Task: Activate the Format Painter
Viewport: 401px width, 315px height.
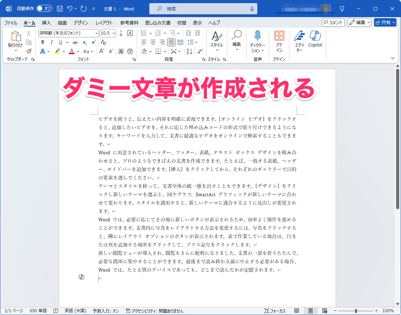Action: click(29, 51)
